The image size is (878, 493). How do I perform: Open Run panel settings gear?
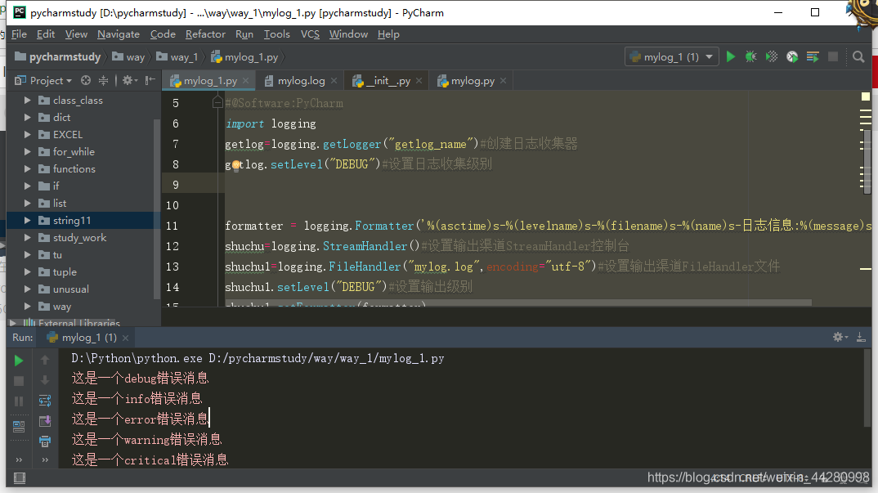pyautogui.click(x=840, y=337)
